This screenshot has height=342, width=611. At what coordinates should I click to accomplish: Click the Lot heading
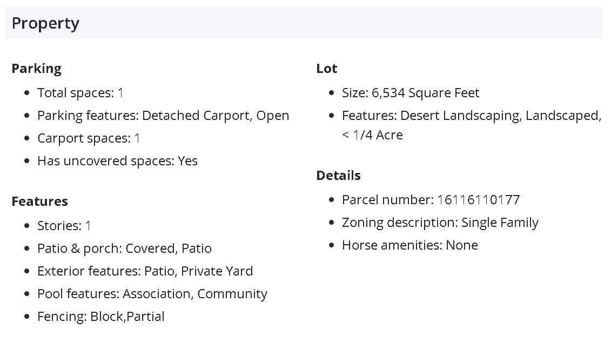(x=327, y=69)
